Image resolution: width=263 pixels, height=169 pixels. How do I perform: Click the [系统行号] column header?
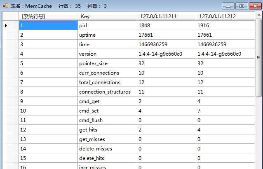[48, 16]
